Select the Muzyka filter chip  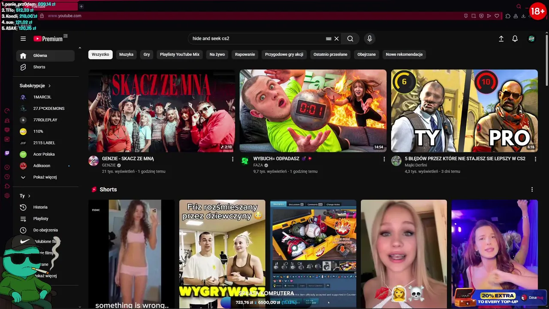127,55
